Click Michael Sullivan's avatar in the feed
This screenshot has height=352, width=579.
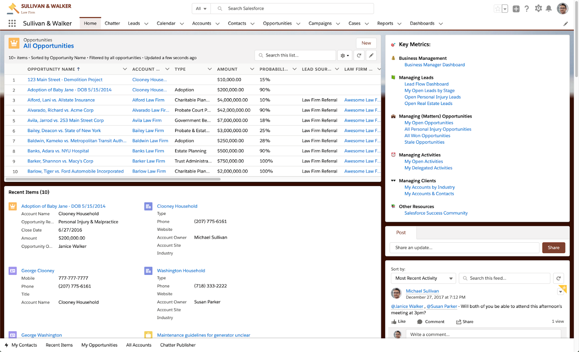pyautogui.click(x=397, y=293)
